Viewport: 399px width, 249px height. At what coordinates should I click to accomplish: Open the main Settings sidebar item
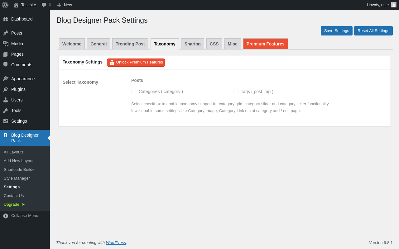click(x=25, y=121)
